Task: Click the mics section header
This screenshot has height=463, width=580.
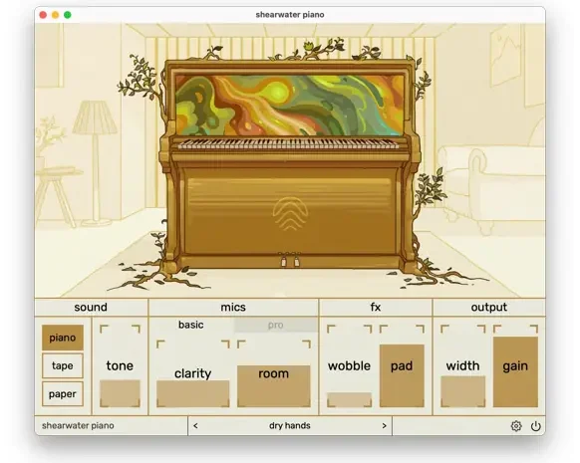Action: pos(233,307)
